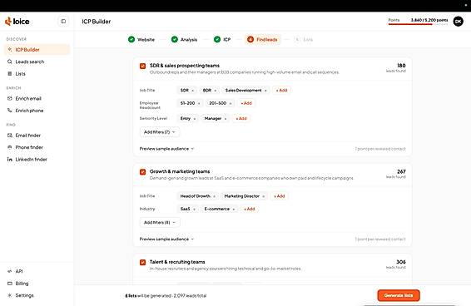Go to Website step
Viewport: 471px width, 306px height.
141,39
